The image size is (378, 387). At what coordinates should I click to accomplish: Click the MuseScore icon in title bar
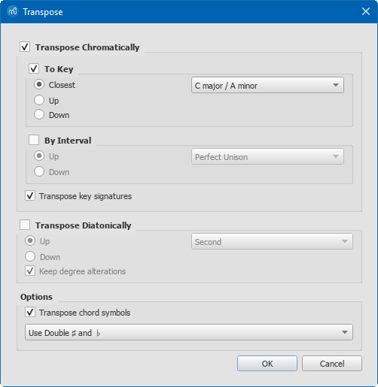(13, 11)
